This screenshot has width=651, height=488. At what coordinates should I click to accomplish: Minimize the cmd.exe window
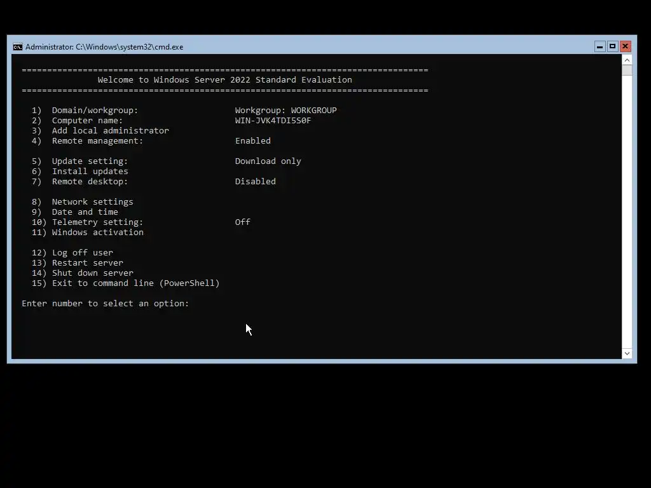[x=600, y=46]
